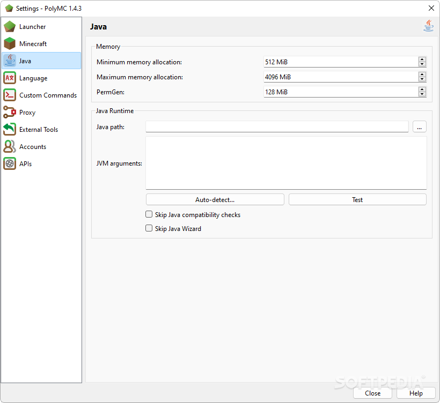Click the 4096 MiB maximum memory field

[x=341, y=77]
